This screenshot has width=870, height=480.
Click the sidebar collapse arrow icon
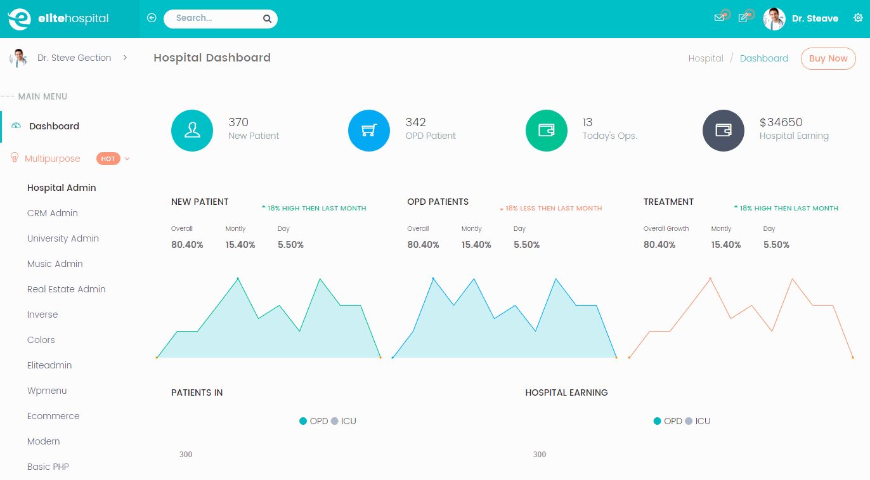[x=152, y=18]
